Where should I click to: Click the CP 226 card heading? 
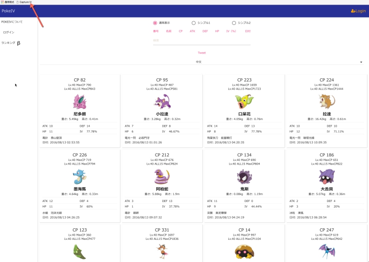point(80,155)
